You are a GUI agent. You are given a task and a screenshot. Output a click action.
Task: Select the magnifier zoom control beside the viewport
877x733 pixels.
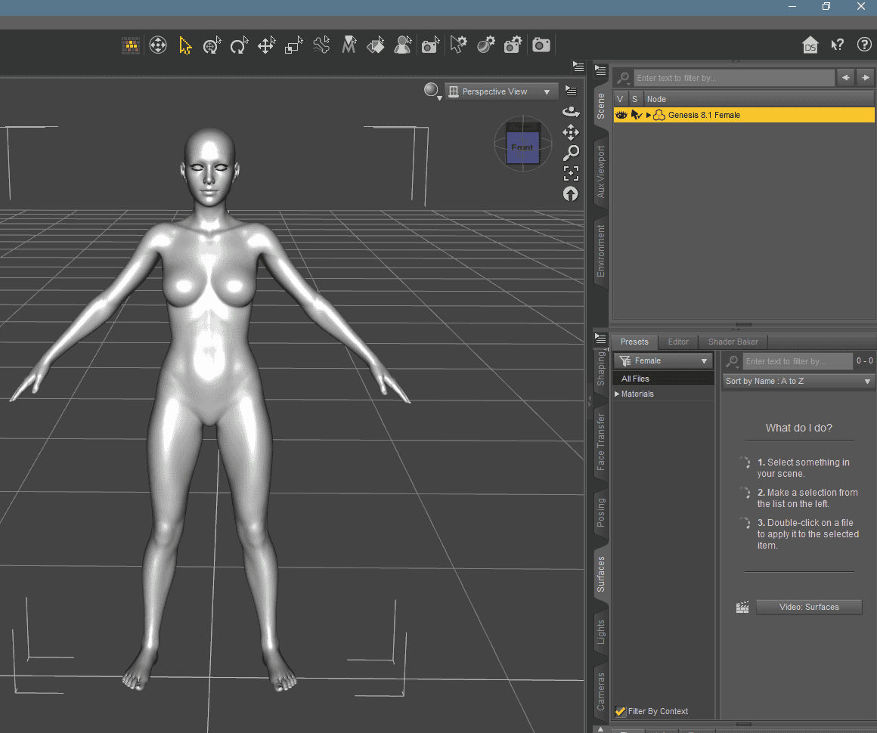(x=572, y=152)
